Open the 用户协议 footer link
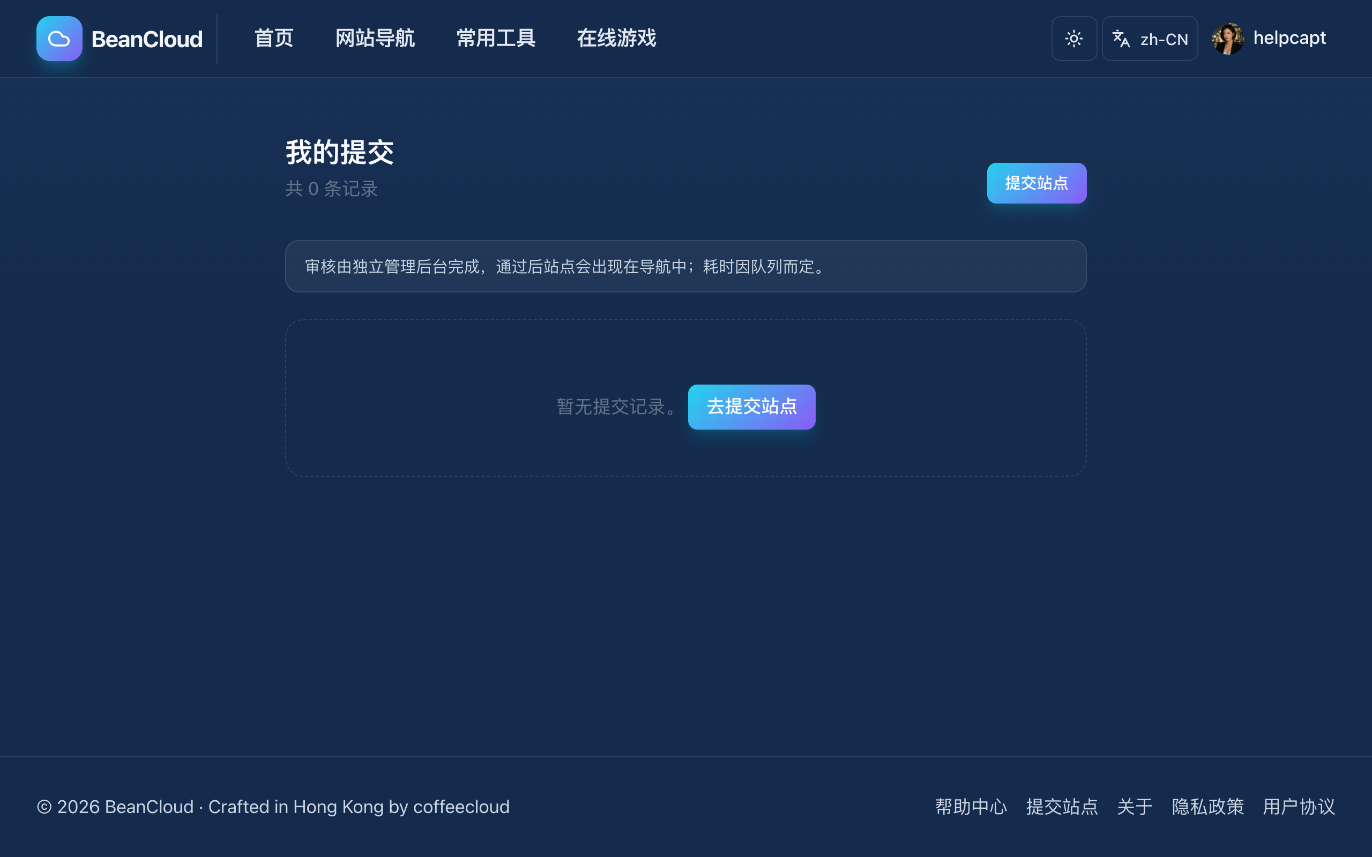Screen dimensions: 1372x857 1299,807
